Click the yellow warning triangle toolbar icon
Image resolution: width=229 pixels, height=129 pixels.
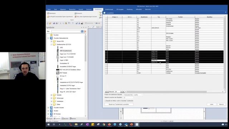point(66,23)
